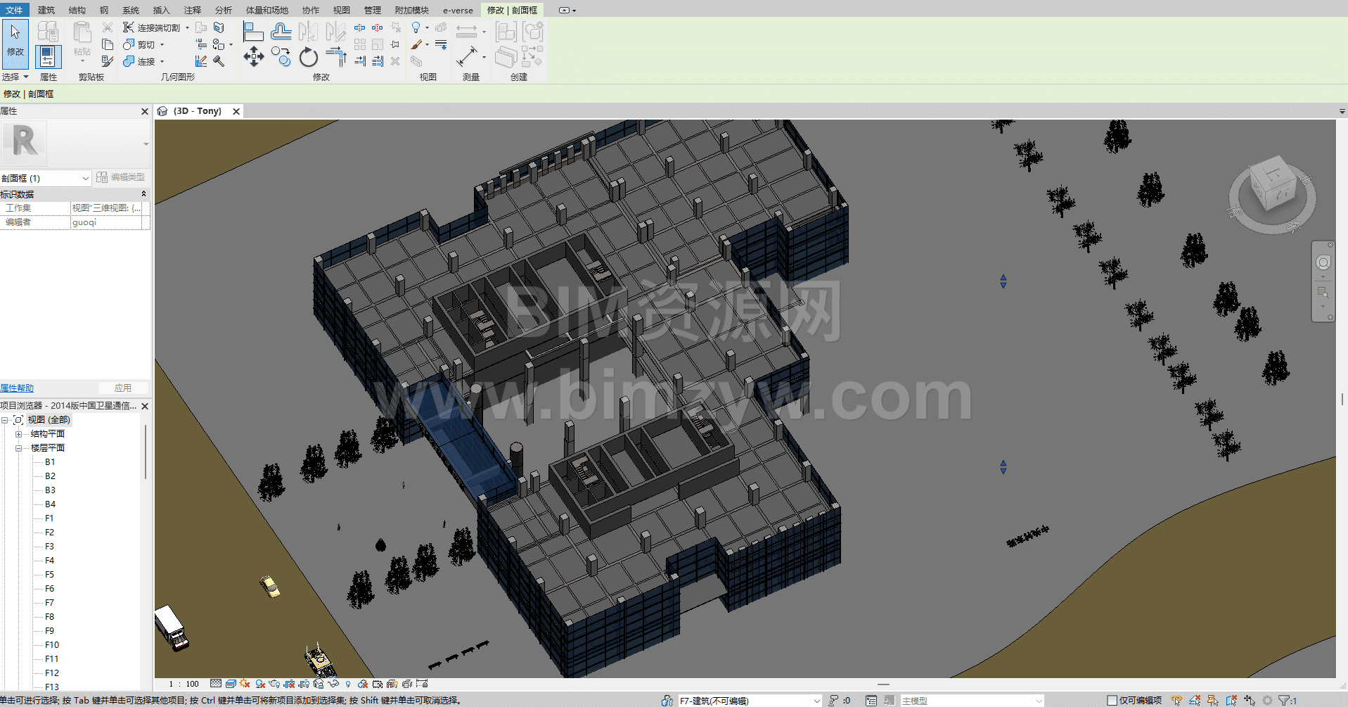
Task: Click the Override Graphics paintbrush icon
Action: pos(417,44)
